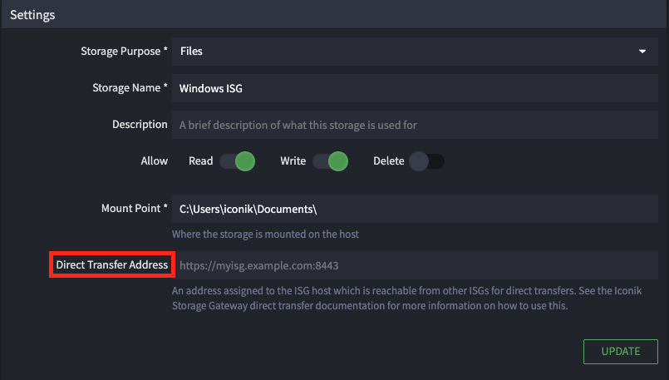The width and height of the screenshot is (669, 380).
Task: Toggle the Read permission switch
Action: coord(237,161)
